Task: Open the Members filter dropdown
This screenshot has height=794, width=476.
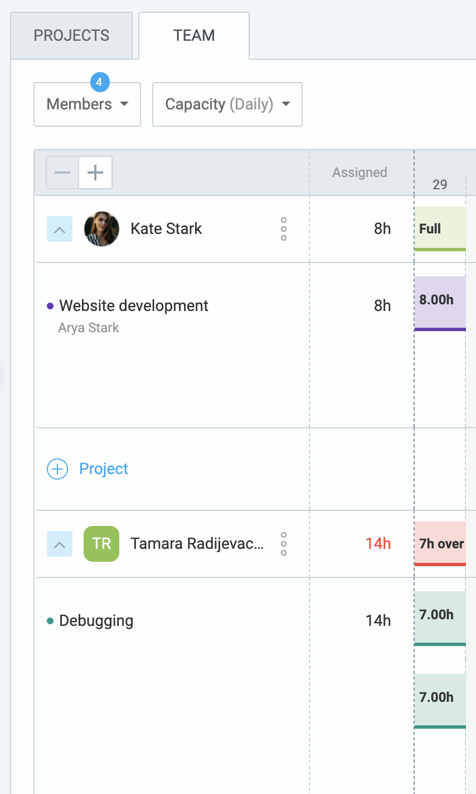Action: (86, 104)
